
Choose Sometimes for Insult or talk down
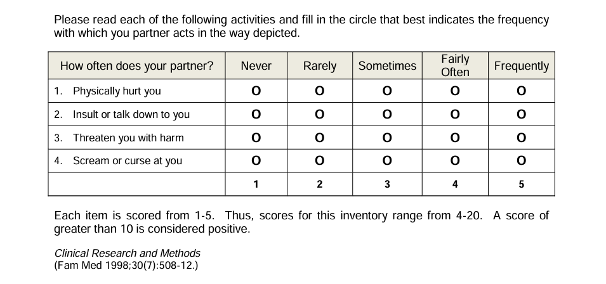(387, 115)
